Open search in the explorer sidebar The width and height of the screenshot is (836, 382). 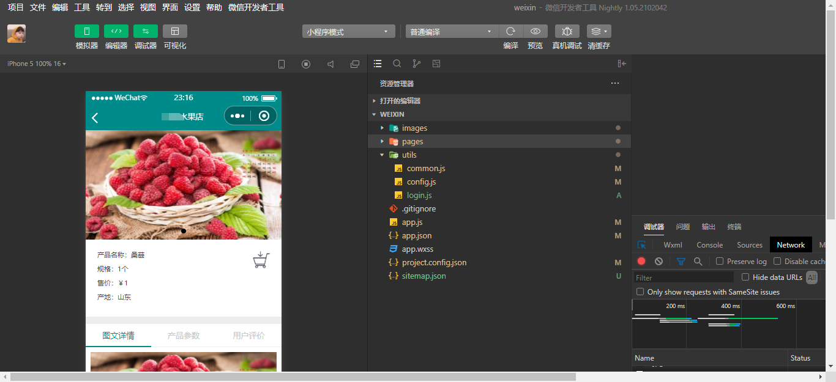click(397, 64)
